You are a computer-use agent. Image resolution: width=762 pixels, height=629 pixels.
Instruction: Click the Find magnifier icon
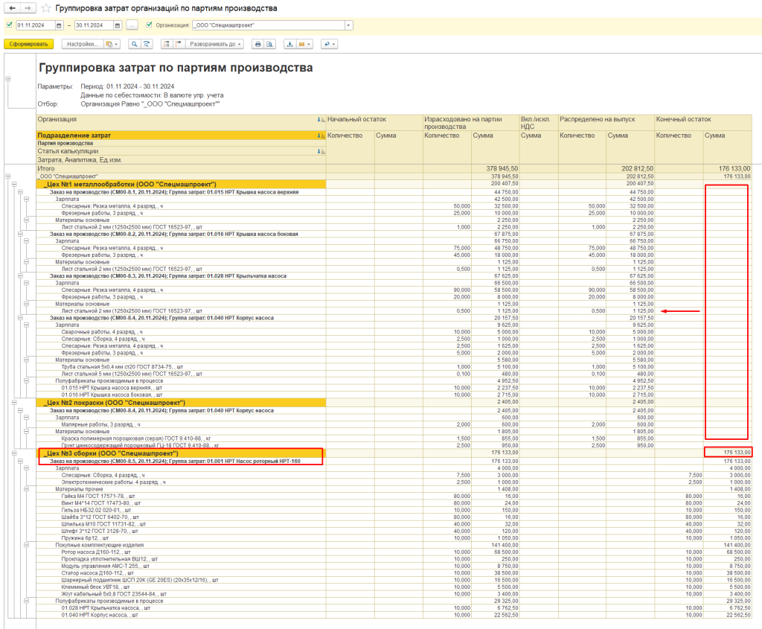(x=134, y=44)
